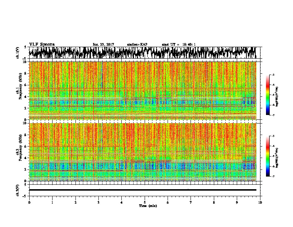Click inside the ch.1 spectrogram panel
This screenshot has width=293, height=227.
(x=143, y=91)
